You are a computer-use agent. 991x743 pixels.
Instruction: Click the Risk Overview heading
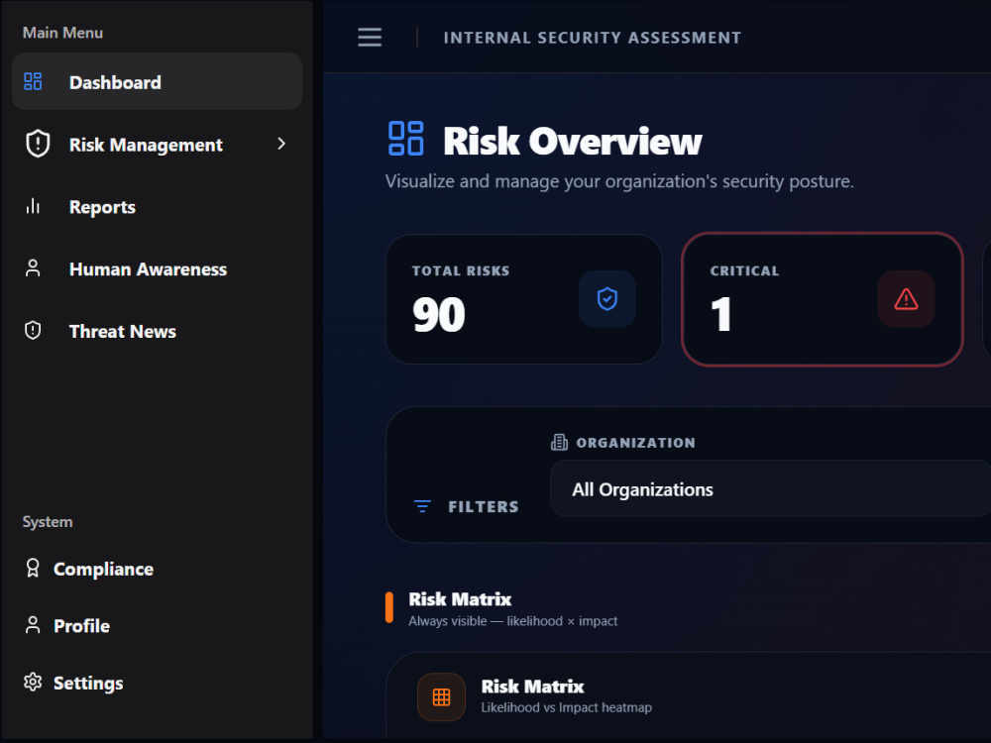pos(572,141)
